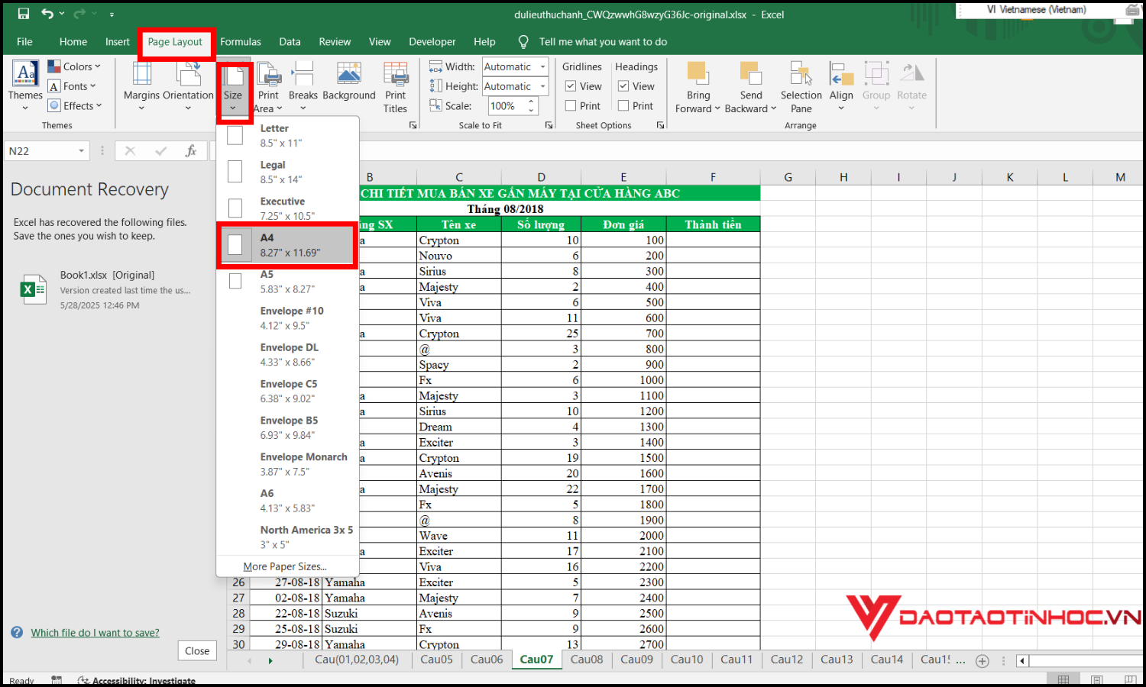
Task: Click the Undo arrow icon
Action: pos(47,14)
